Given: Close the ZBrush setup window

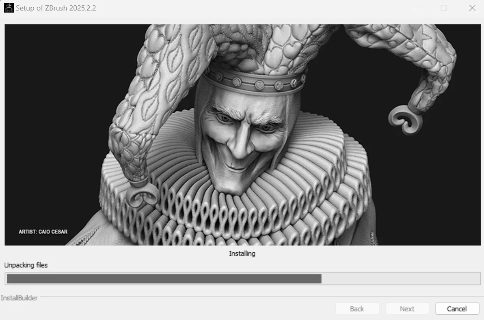Looking at the screenshot, I should (472, 8).
